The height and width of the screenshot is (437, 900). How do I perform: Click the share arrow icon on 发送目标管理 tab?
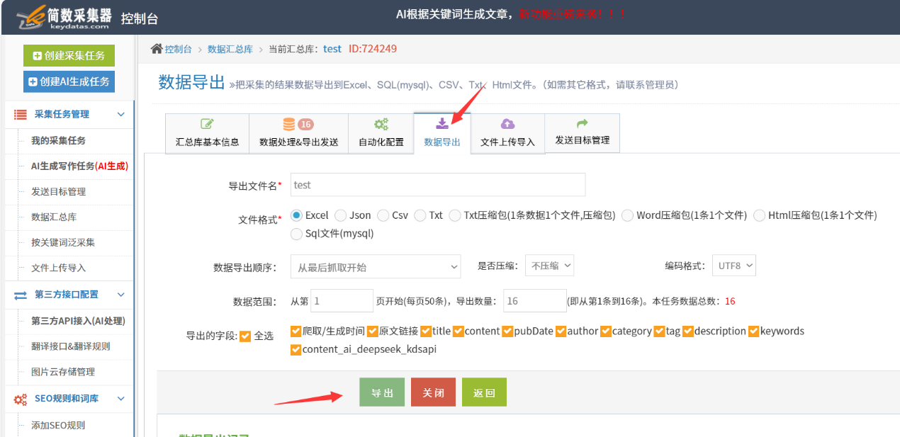point(583,123)
